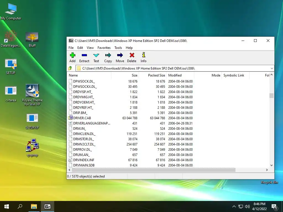Open the Info properties icon
Screen dimensions: 283x212
pyautogui.click(x=143, y=57)
